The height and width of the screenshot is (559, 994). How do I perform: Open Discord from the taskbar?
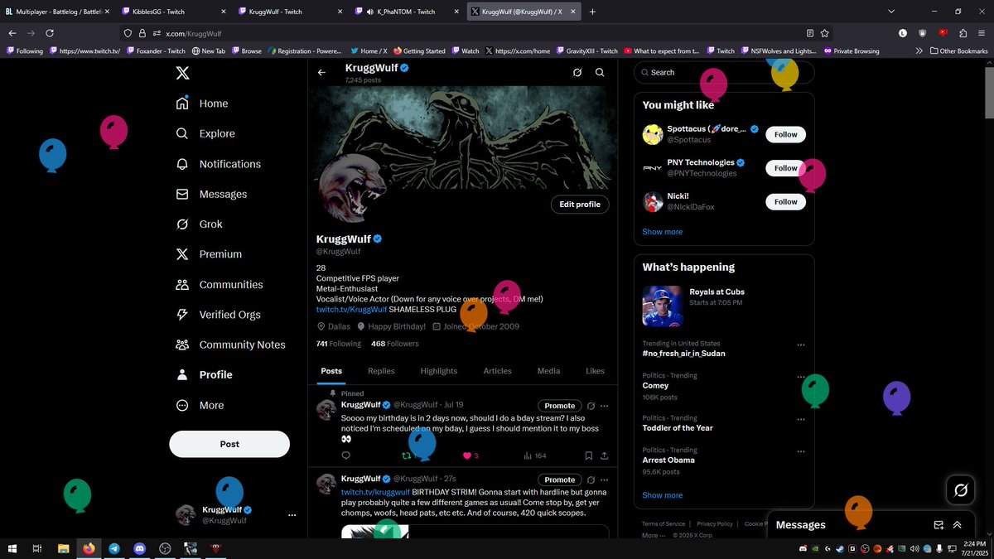(139, 548)
